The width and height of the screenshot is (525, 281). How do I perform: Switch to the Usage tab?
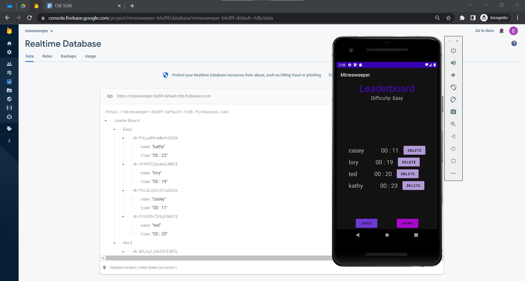coord(91,56)
